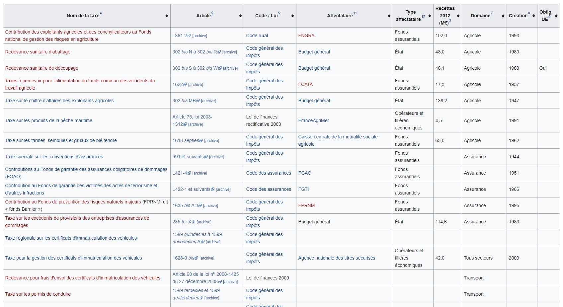The image size is (563, 307).
Task: Click the FNGRA red link
Action: click(306, 36)
